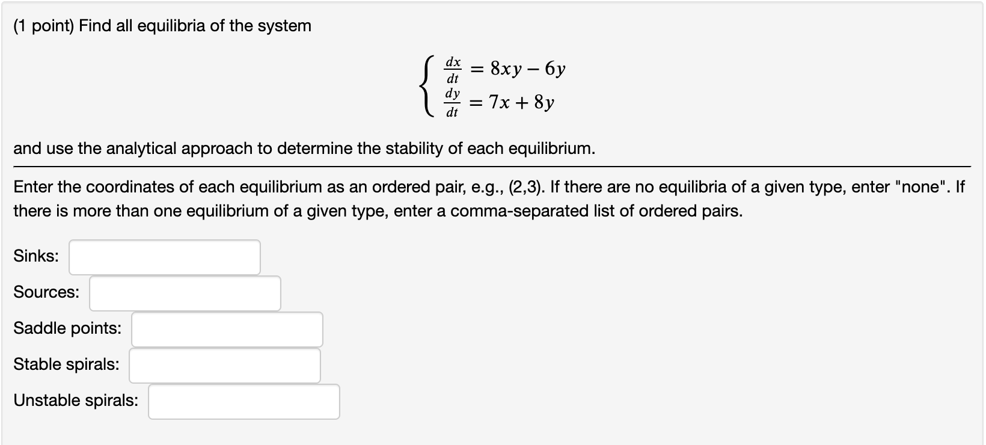Click the instructions paragraph about ordered pairs

pos(421,198)
